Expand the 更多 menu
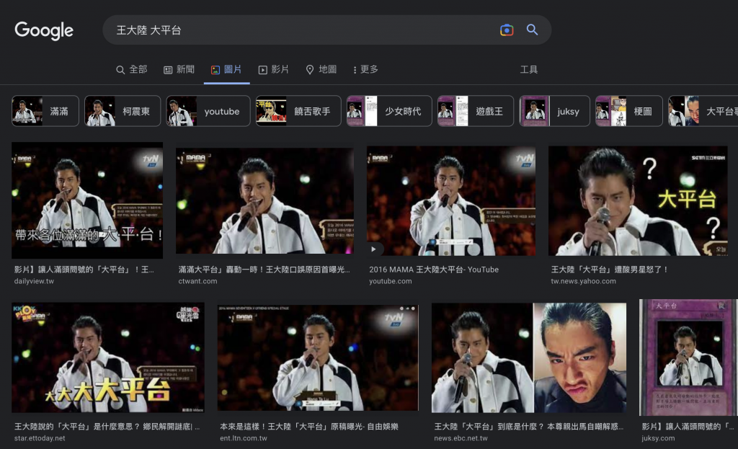The width and height of the screenshot is (738, 449). point(365,69)
